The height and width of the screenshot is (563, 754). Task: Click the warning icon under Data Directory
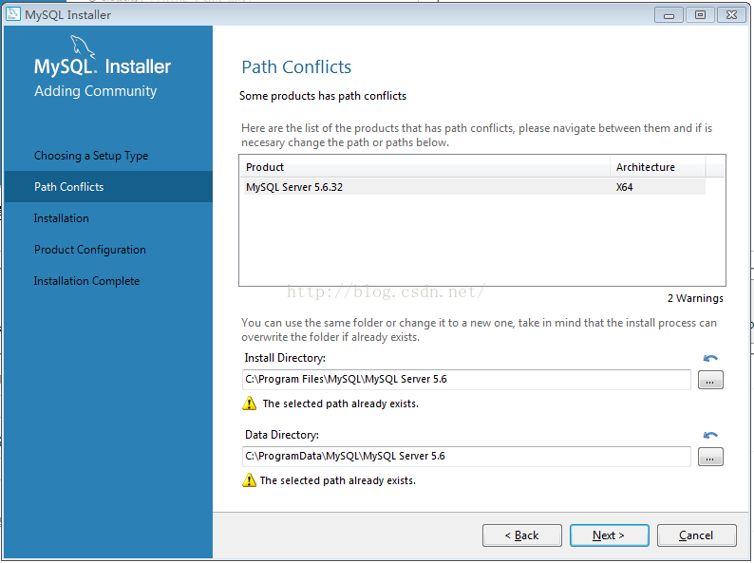(x=249, y=479)
